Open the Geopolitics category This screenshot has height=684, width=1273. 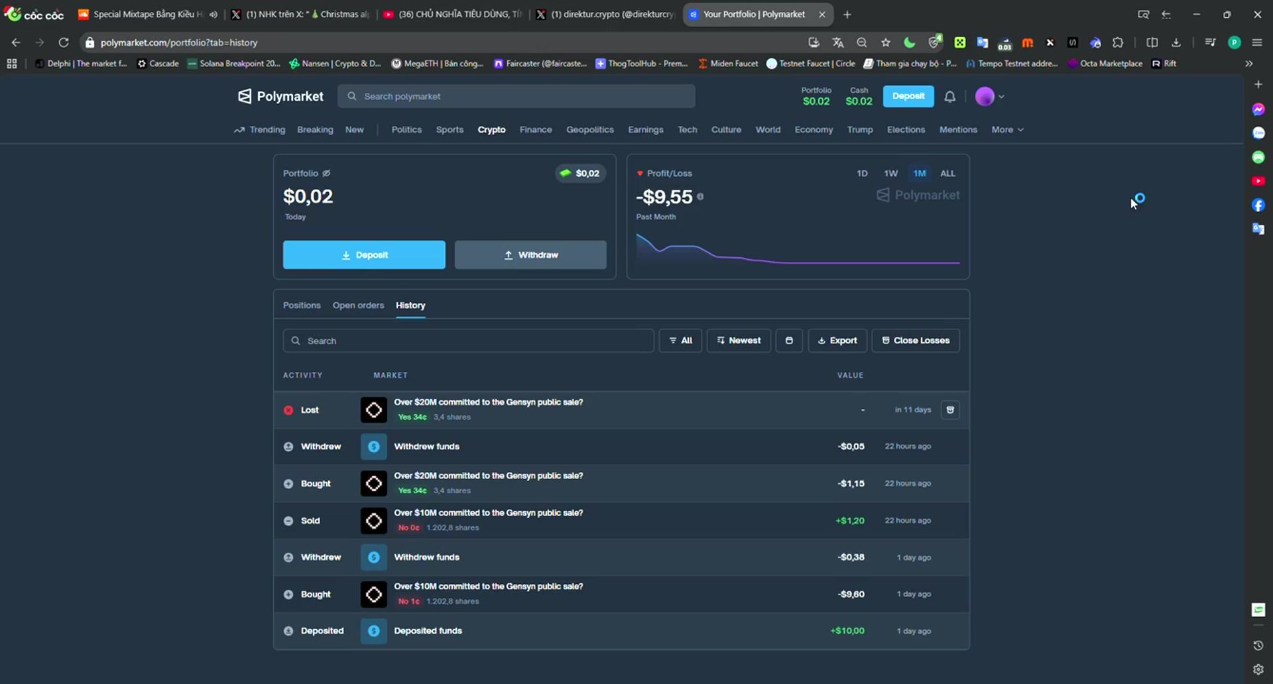[x=590, y=130]
